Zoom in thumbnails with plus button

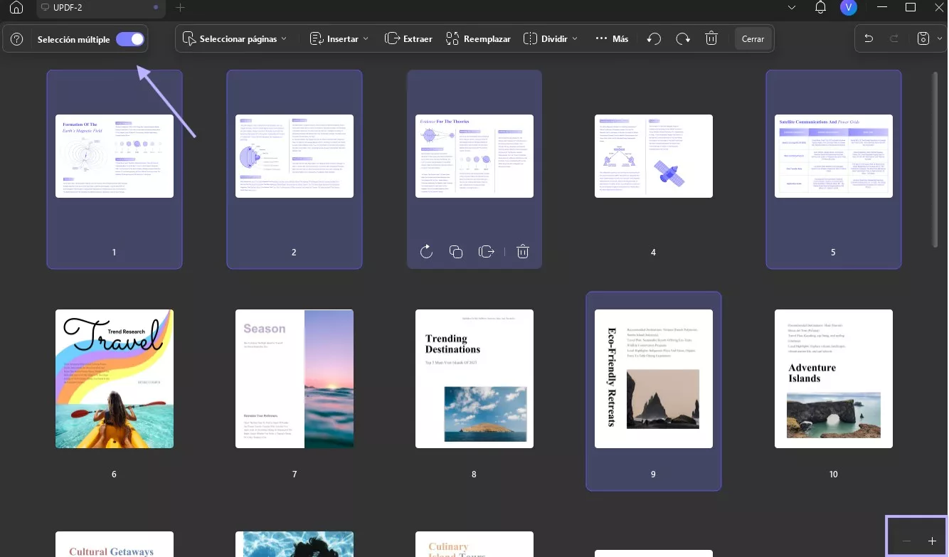(932, 541)
